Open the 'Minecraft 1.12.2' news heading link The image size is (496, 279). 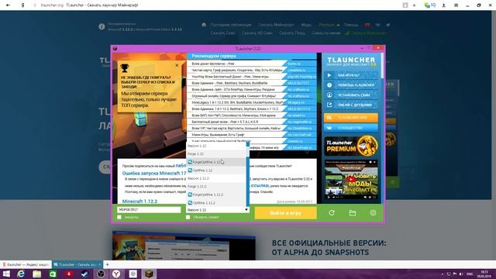(139, 201)
